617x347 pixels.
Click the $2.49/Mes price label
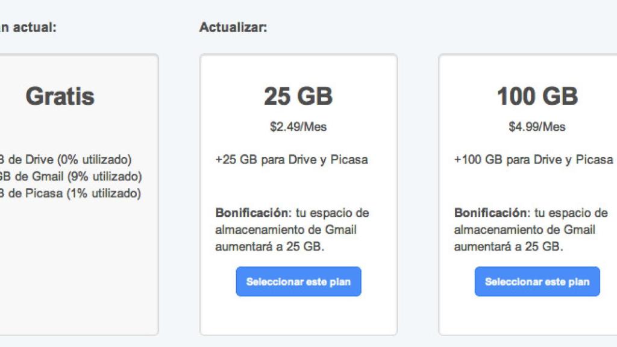coord(299,127)
